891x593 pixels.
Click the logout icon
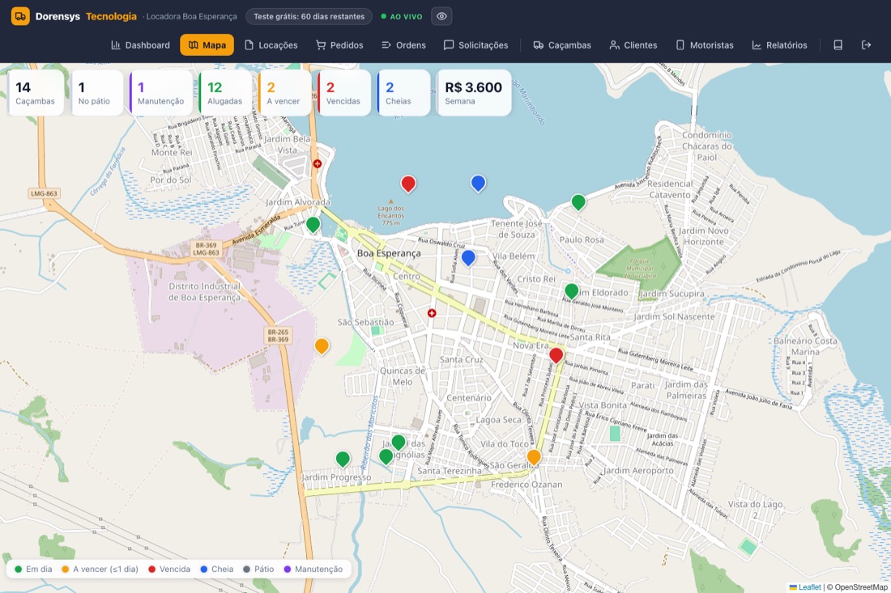866,44
